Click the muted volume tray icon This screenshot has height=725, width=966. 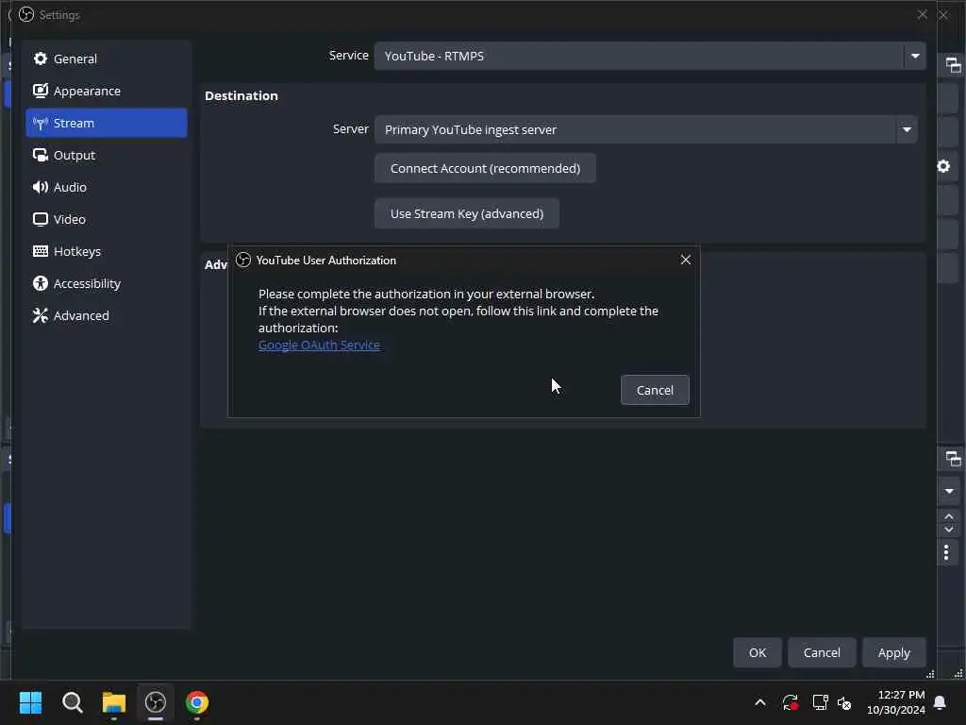[844, 702]
